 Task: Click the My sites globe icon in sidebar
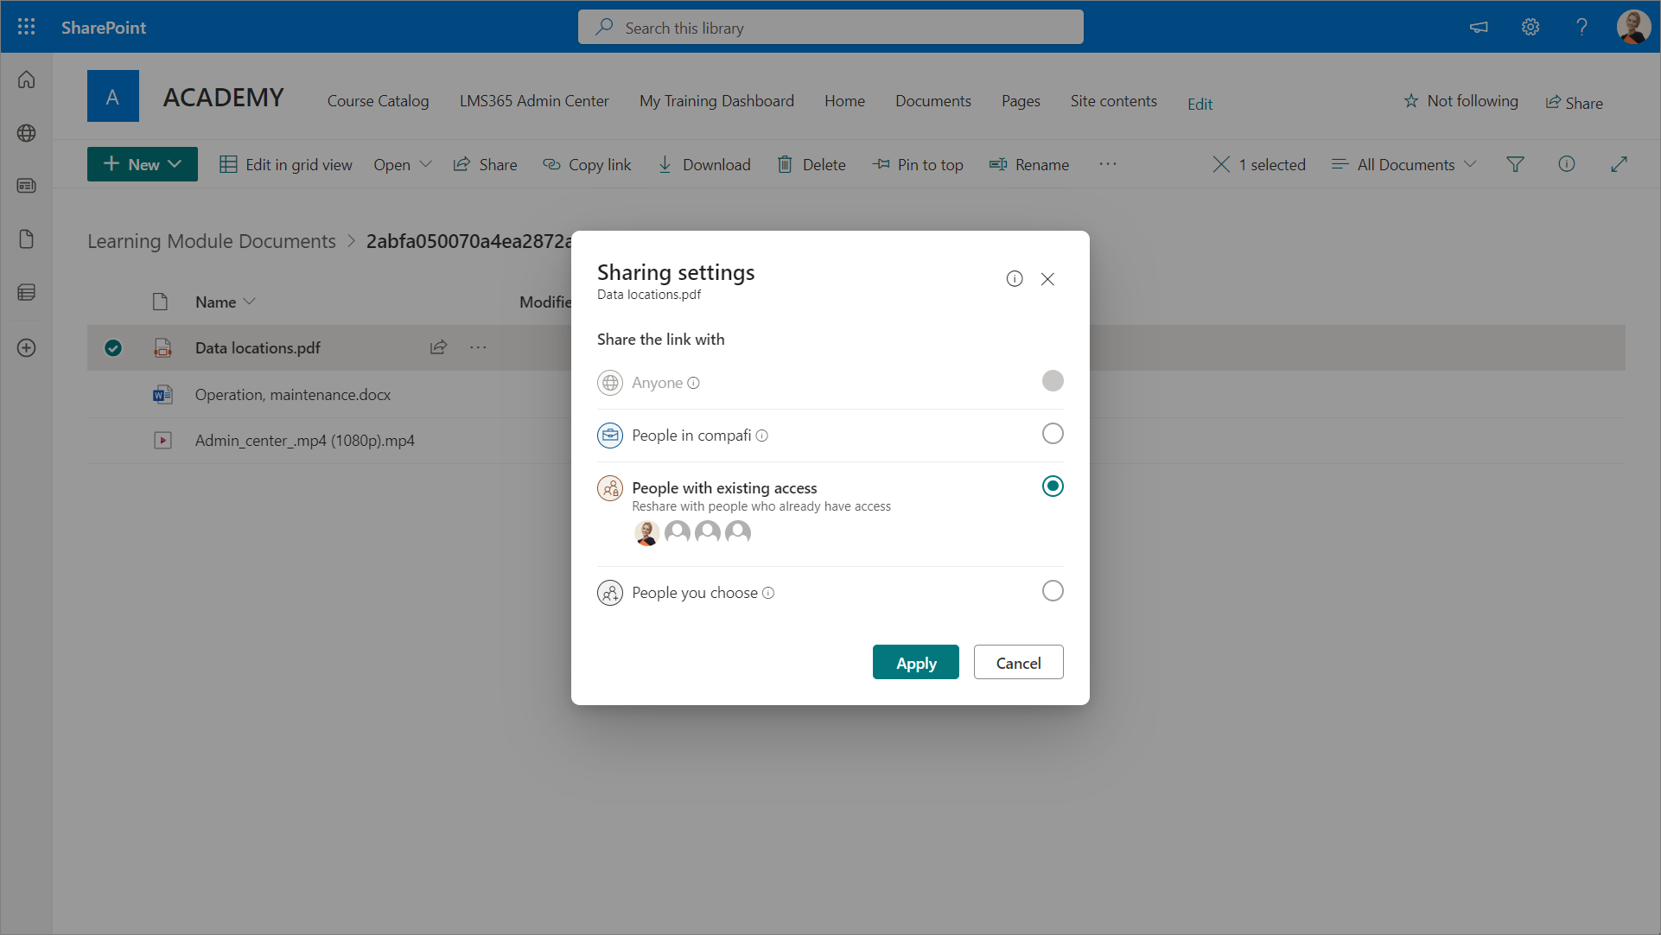tap(26, 133)
